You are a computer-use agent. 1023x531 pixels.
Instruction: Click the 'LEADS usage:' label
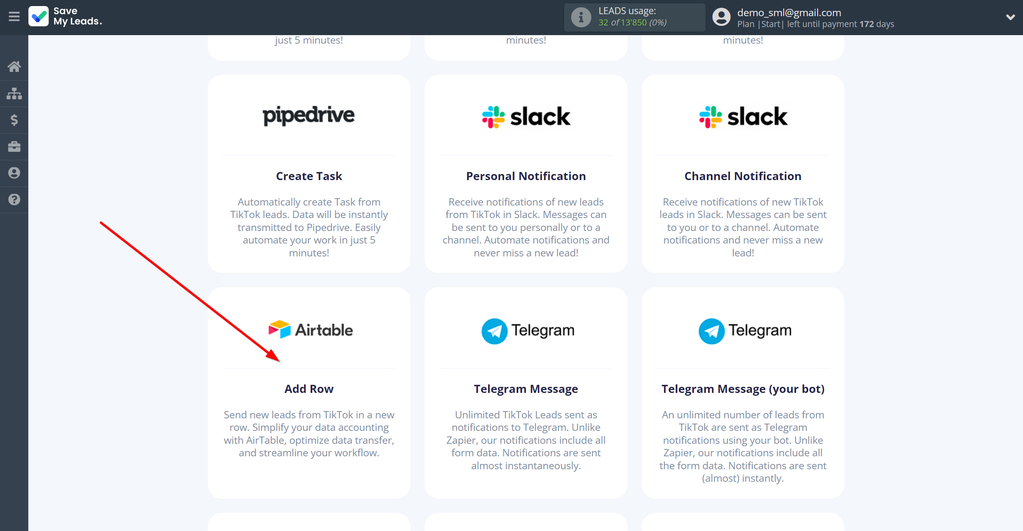[x=627, y=11]
